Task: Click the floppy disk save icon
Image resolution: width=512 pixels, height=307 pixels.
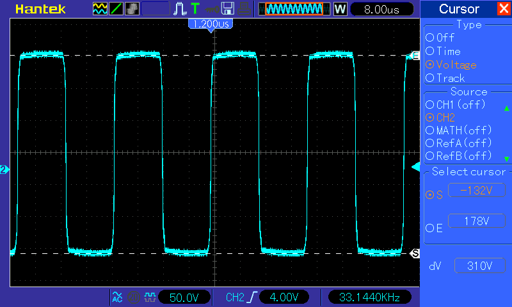Action: 227,9
